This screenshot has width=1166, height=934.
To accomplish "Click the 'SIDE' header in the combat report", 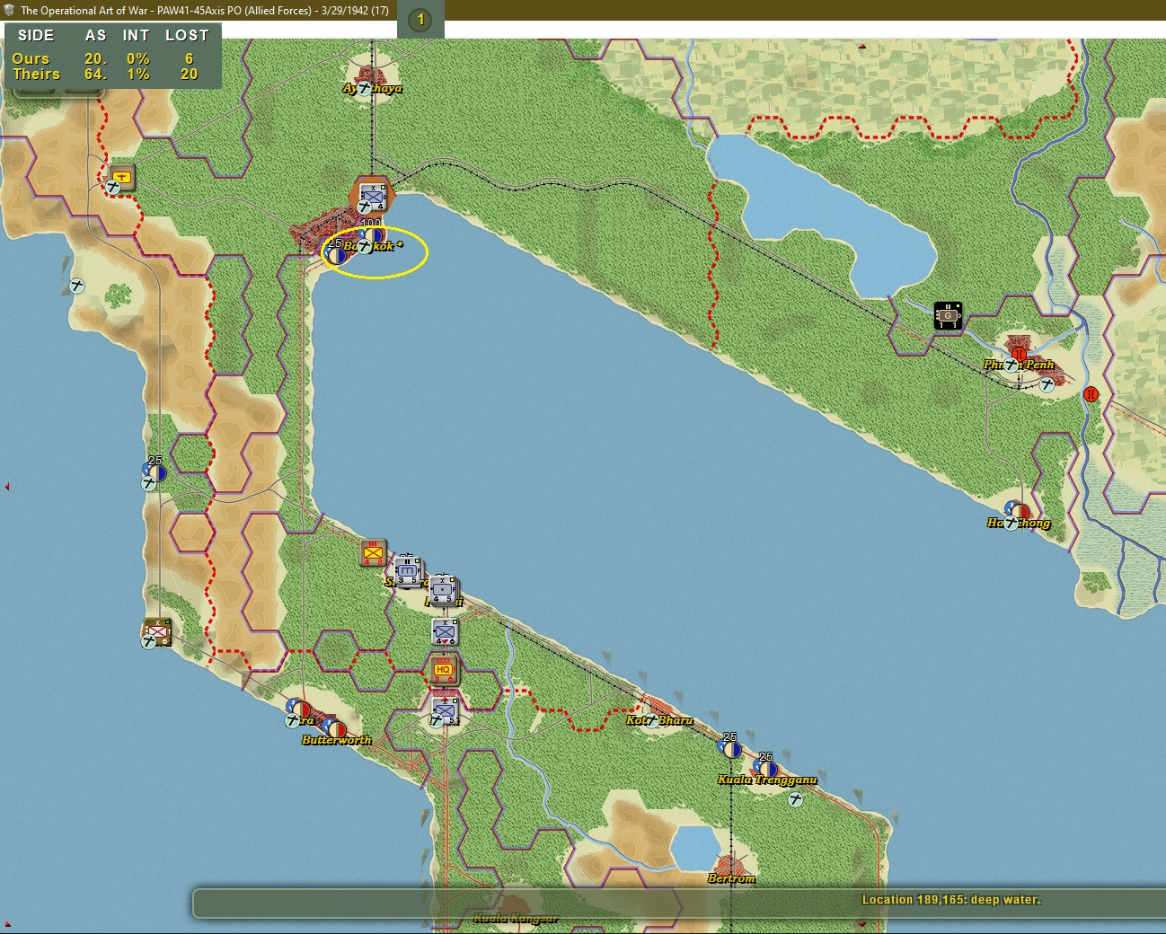I will 36,35.
